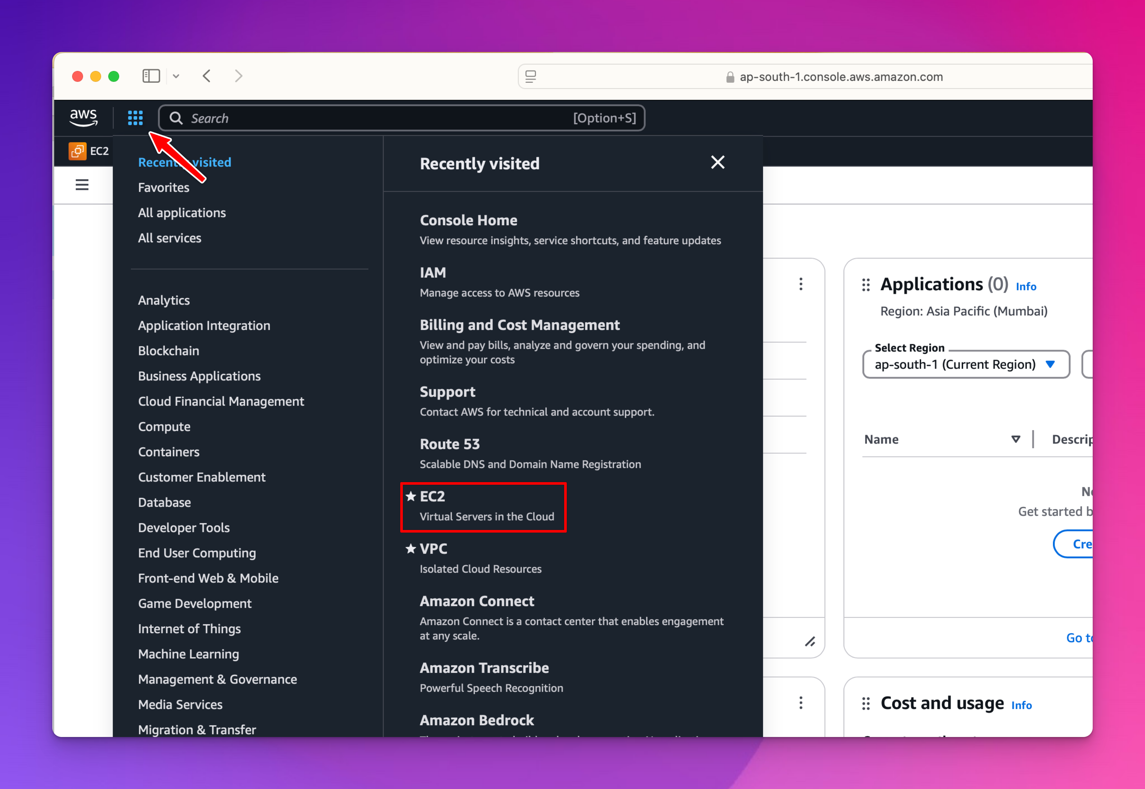1145x789 pixels.
Task: Open the Blockchain category
Action: tap(169, 351)
